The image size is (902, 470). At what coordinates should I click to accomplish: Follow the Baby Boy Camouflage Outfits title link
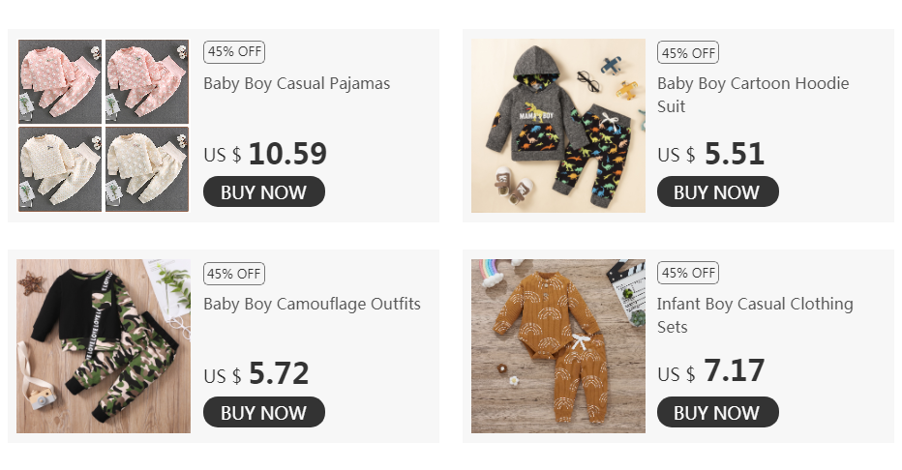click(x=312, y=304)
